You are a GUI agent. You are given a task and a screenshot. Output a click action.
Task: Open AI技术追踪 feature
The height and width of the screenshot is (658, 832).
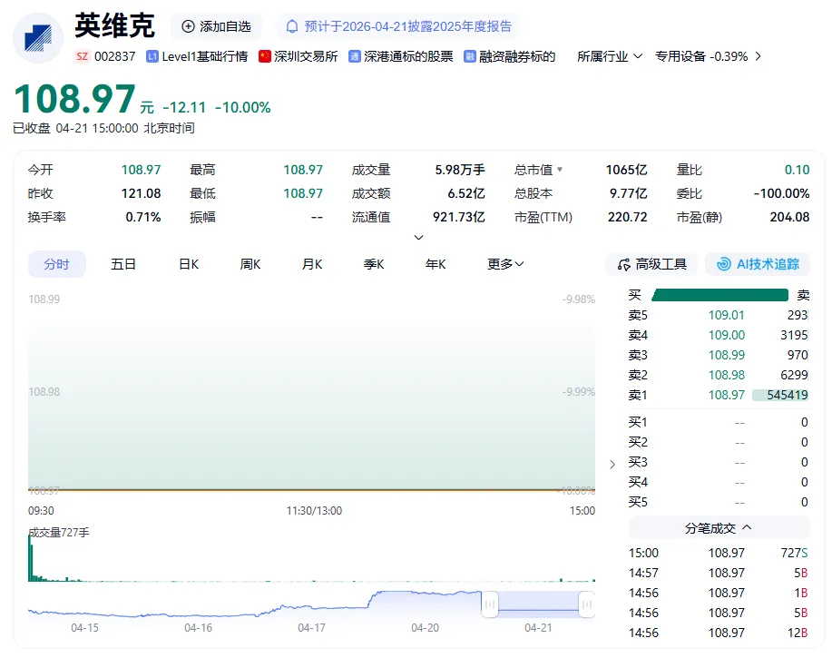(758, 264)
